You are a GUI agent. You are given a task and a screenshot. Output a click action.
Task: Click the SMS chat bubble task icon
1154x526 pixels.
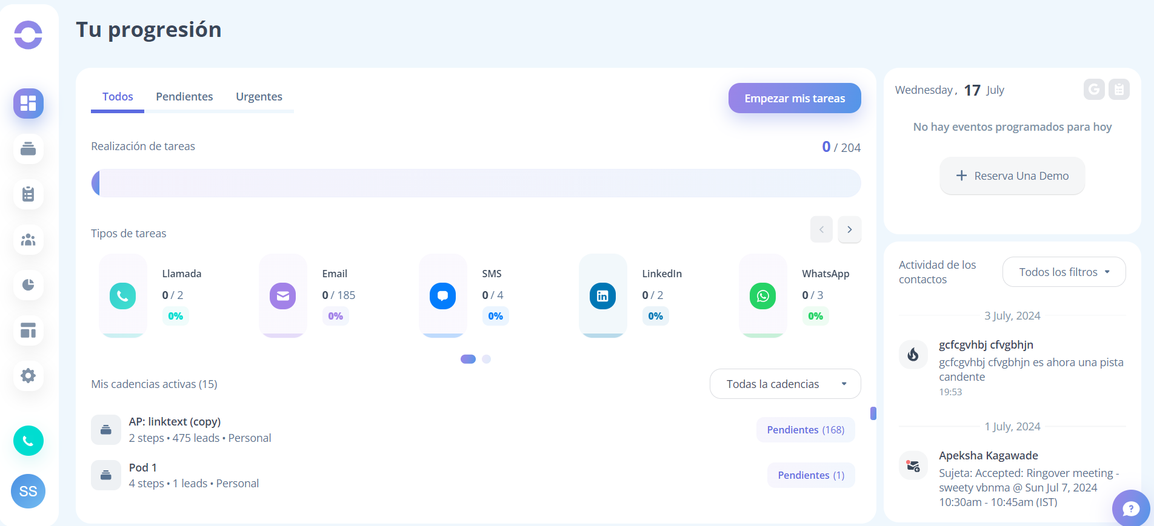[443, 296]
